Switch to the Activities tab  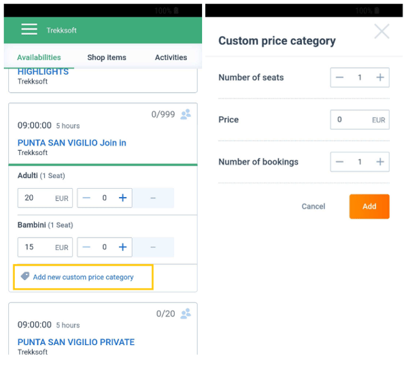(171, 57)
